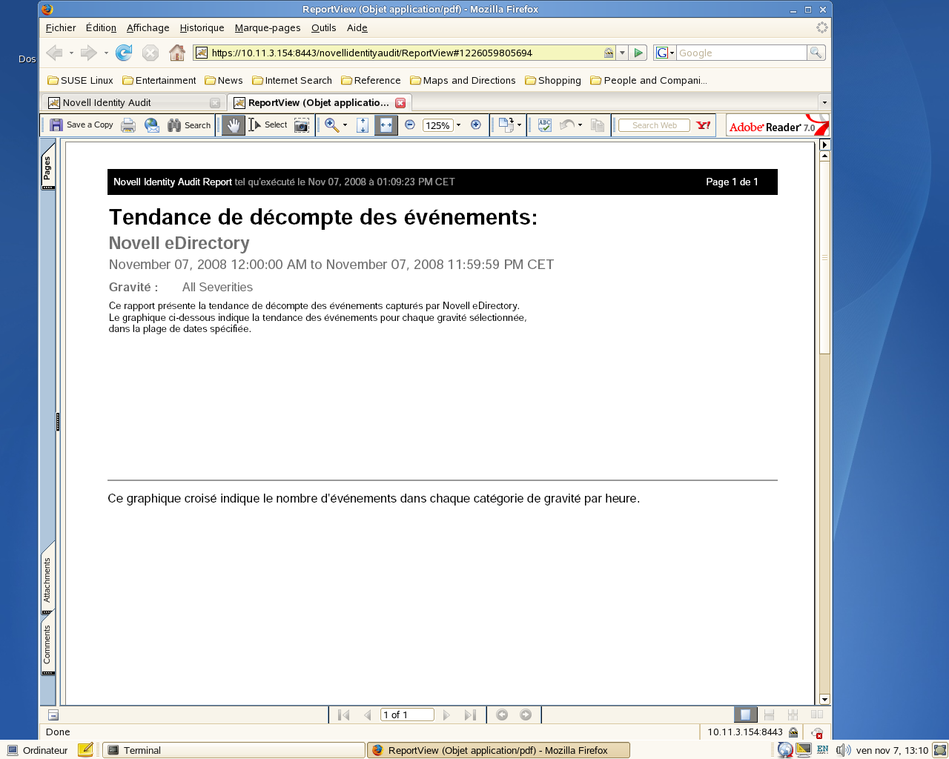
Task: Open the Édition menu
Action: (x=101, y=28)
